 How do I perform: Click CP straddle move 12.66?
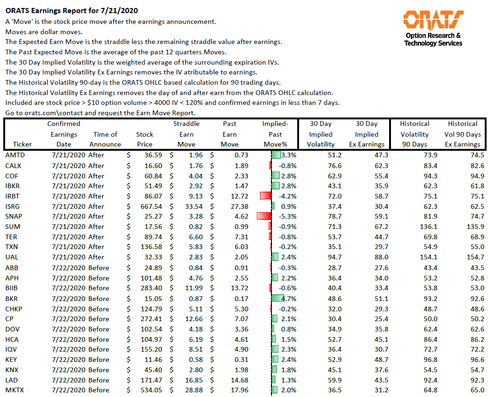194,319
